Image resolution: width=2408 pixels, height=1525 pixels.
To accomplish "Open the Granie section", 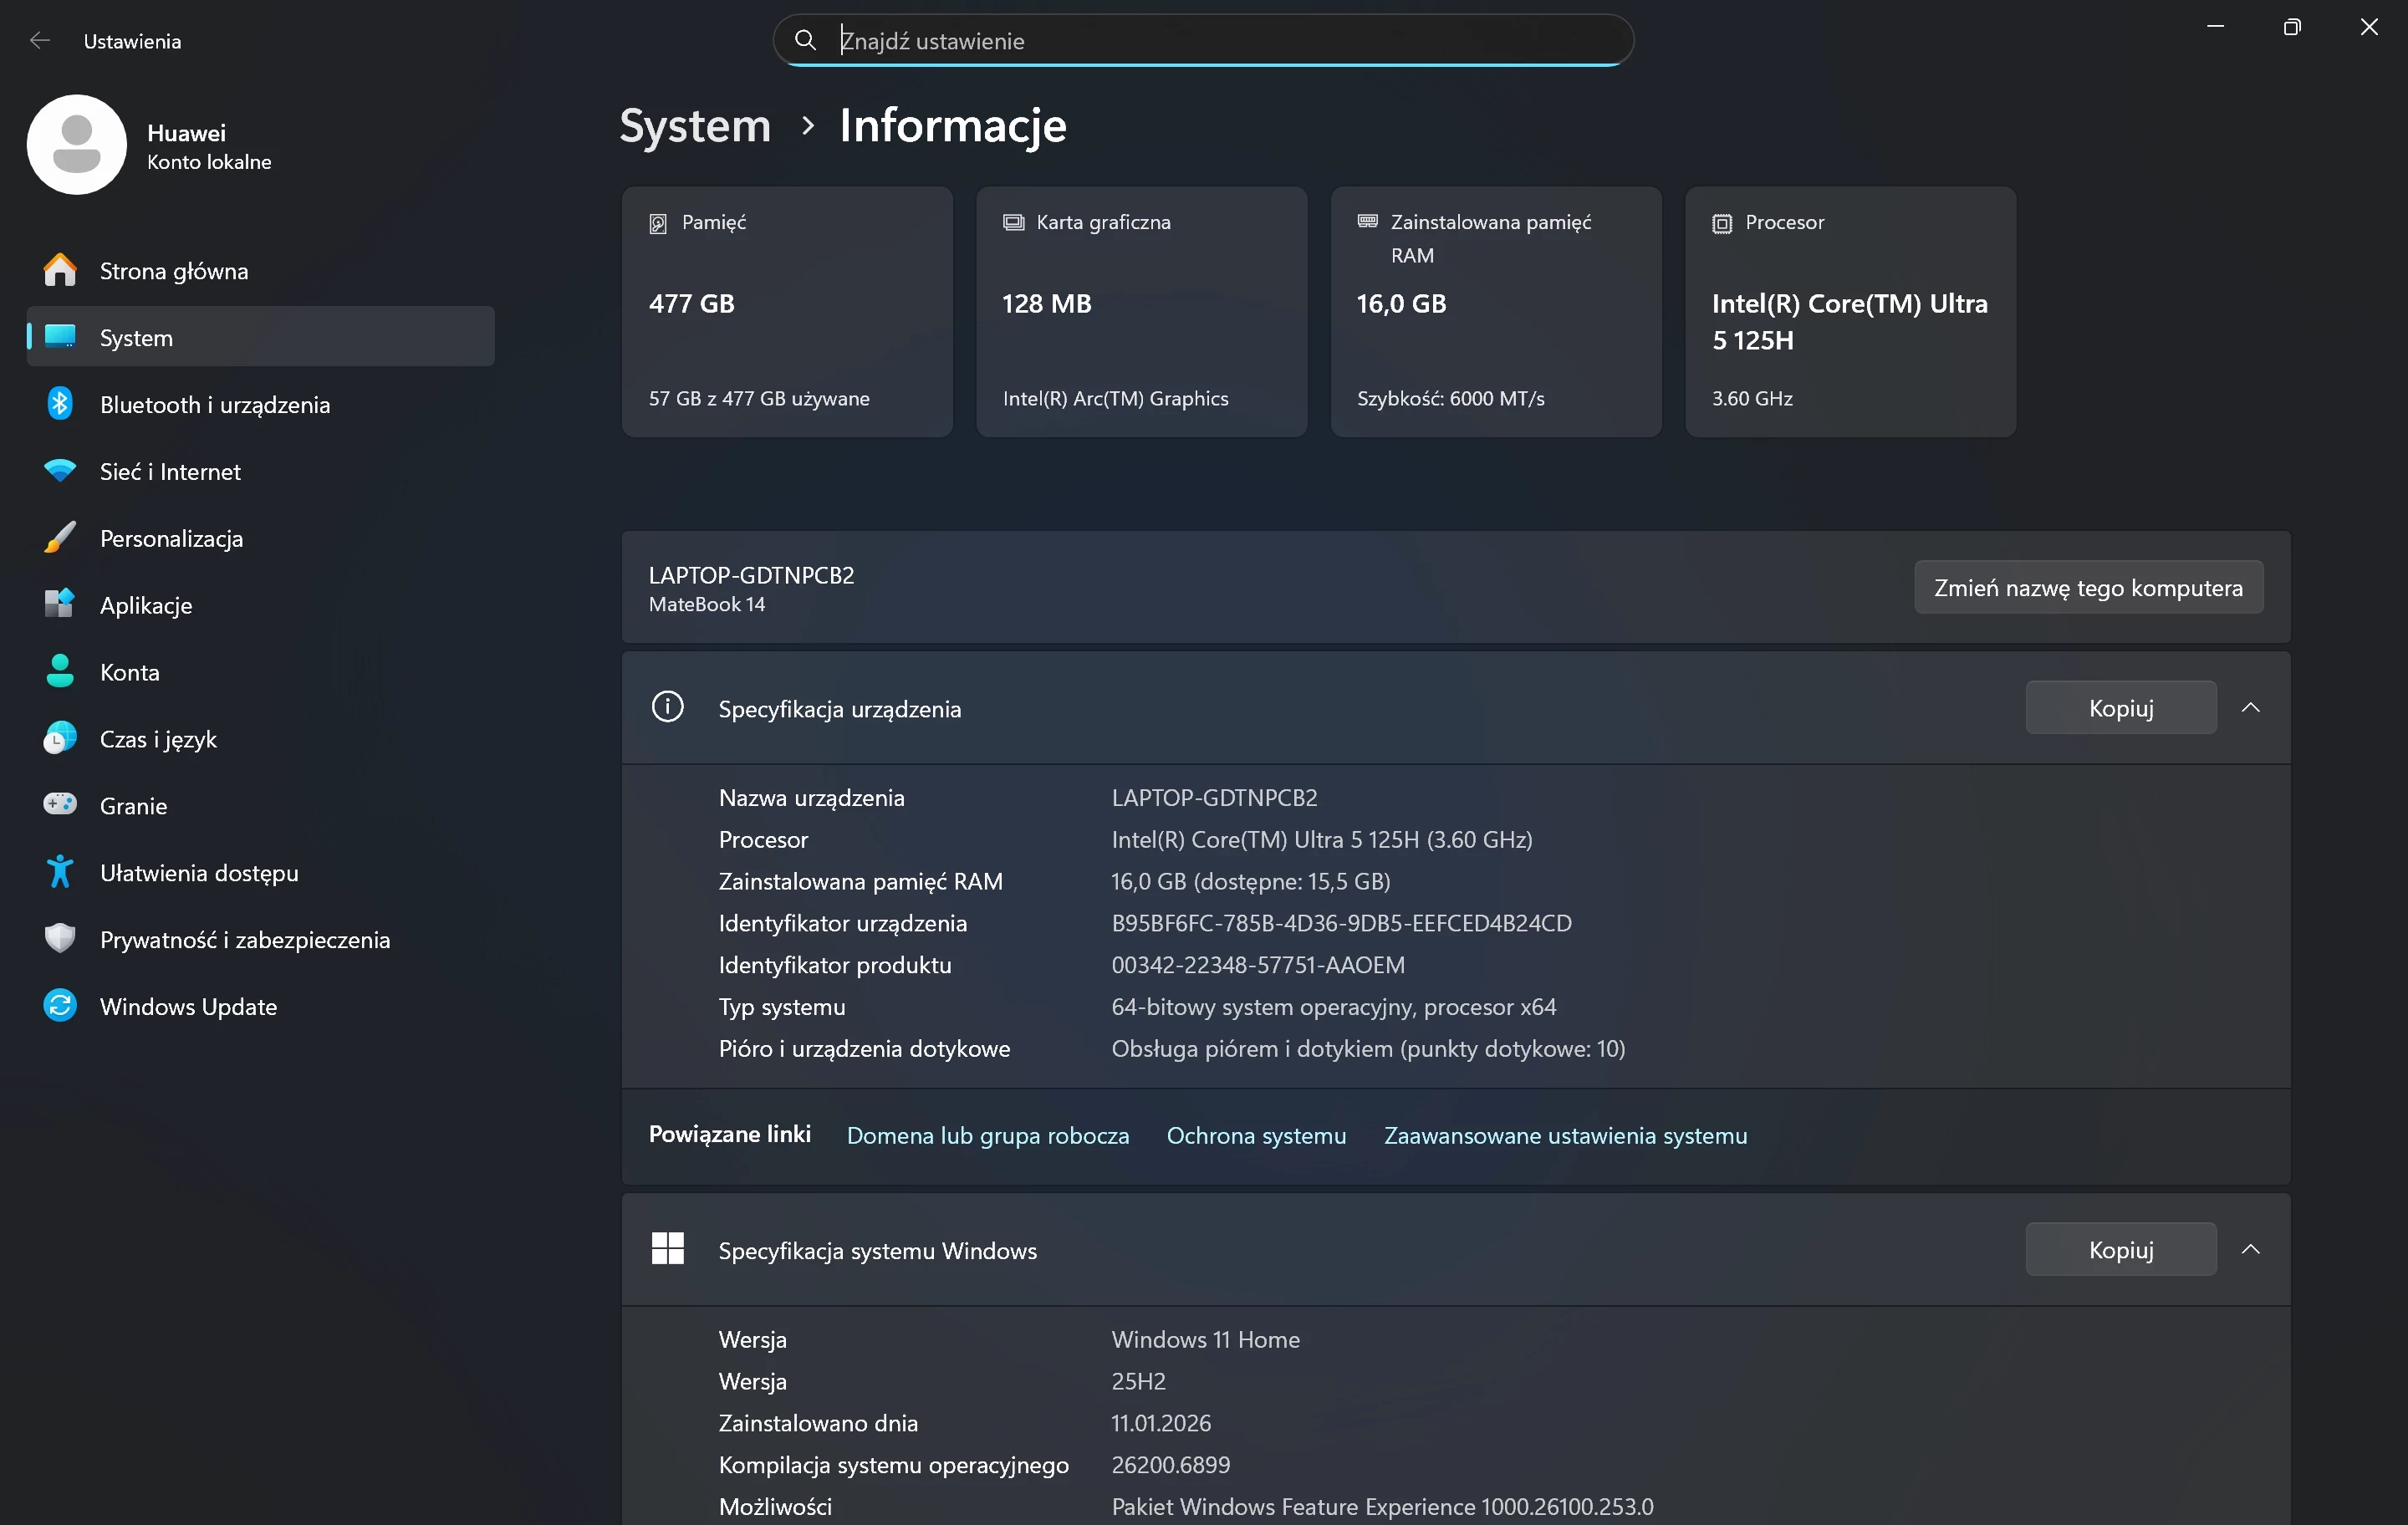I will [x=132, y=805].
